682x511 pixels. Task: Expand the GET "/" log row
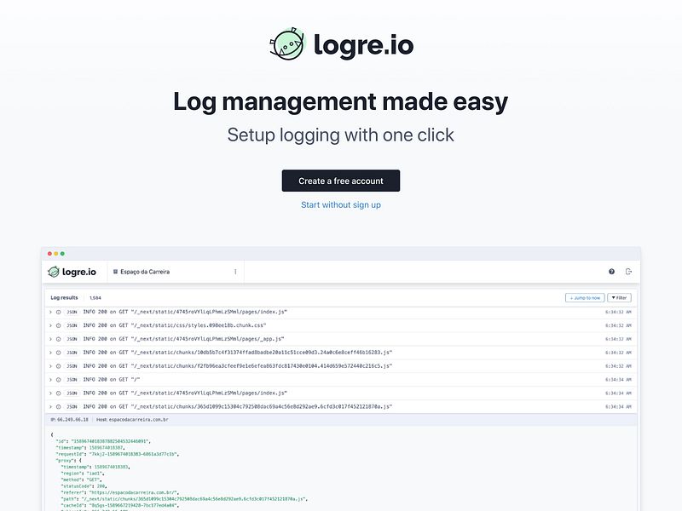click(50, 380)
